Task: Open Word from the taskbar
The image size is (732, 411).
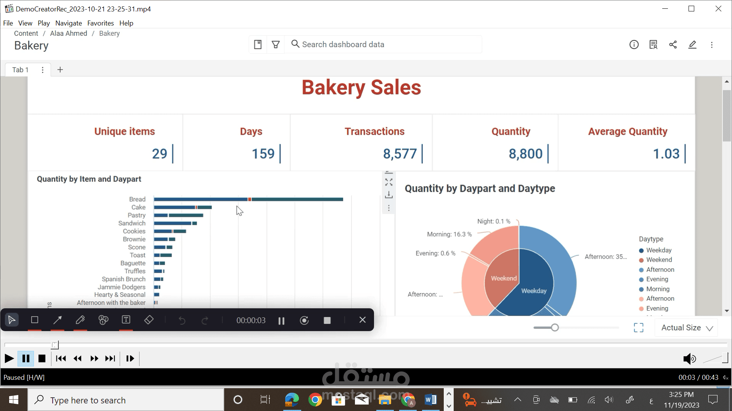Action: [431, 400]
